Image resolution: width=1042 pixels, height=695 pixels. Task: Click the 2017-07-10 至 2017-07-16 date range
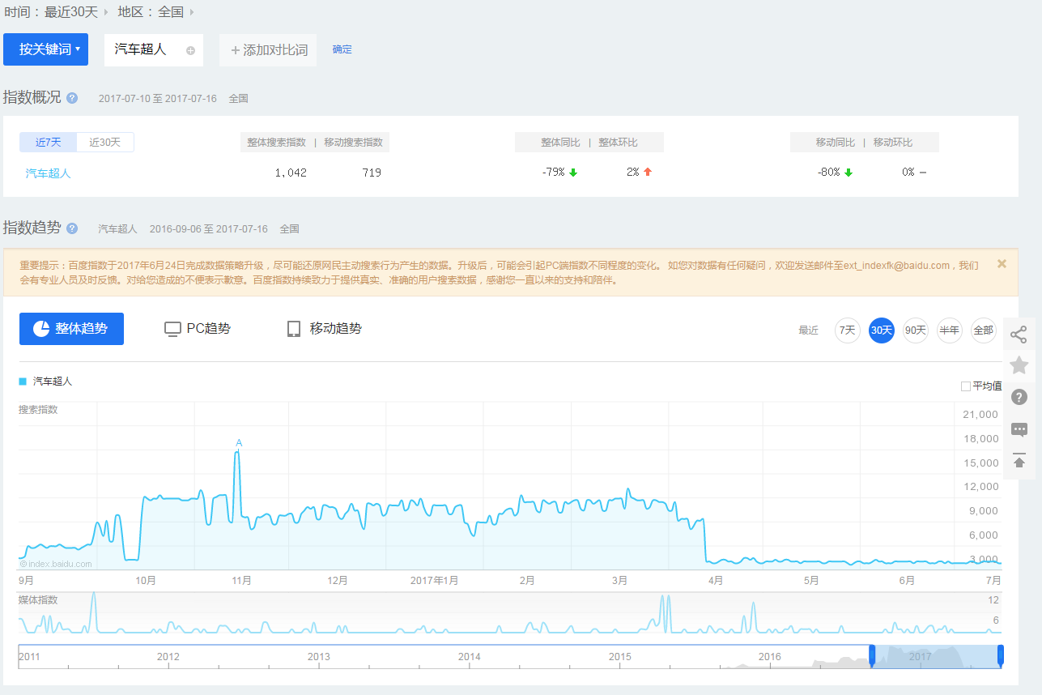(x=158, y=99)
